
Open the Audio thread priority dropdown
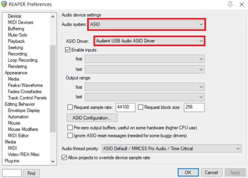(x=172, y=149)
